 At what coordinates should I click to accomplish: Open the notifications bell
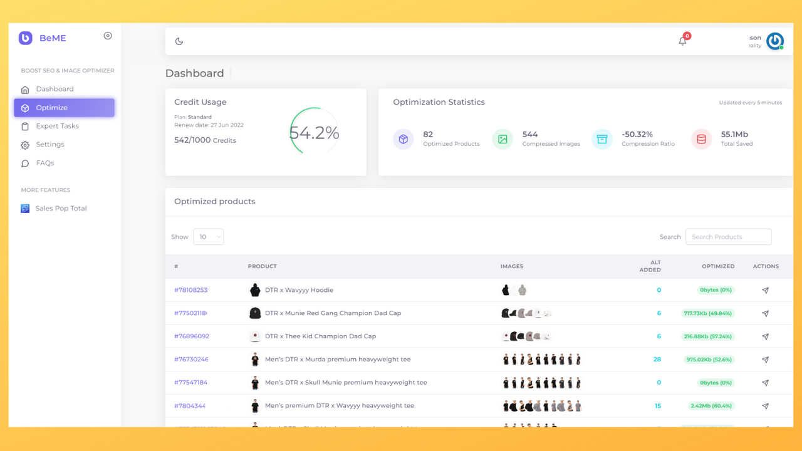point(683,41)
